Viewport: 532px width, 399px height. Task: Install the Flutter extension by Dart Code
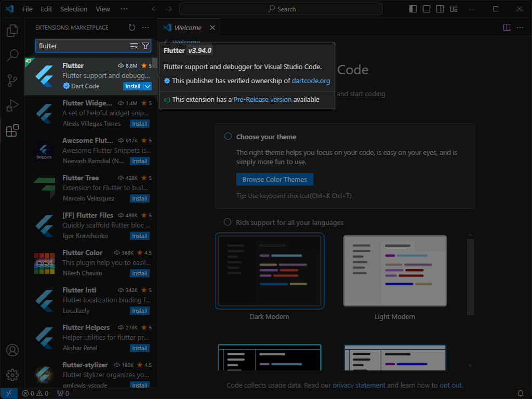point(132,87)
